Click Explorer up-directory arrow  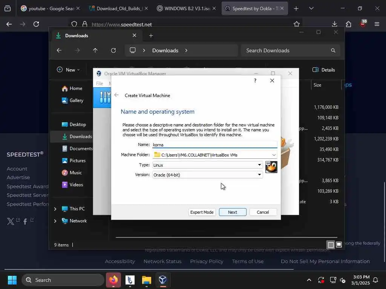[95, 50]
